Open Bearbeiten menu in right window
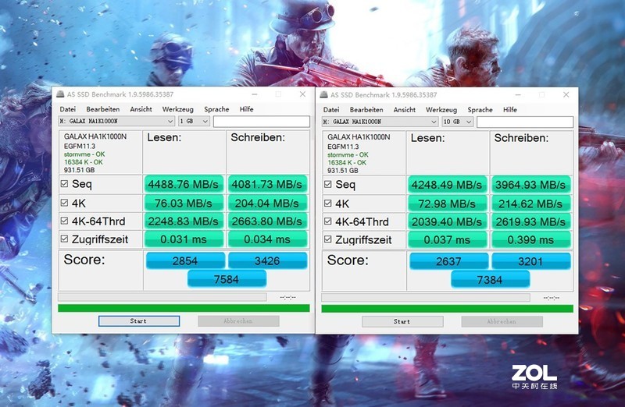 [366, 109]
